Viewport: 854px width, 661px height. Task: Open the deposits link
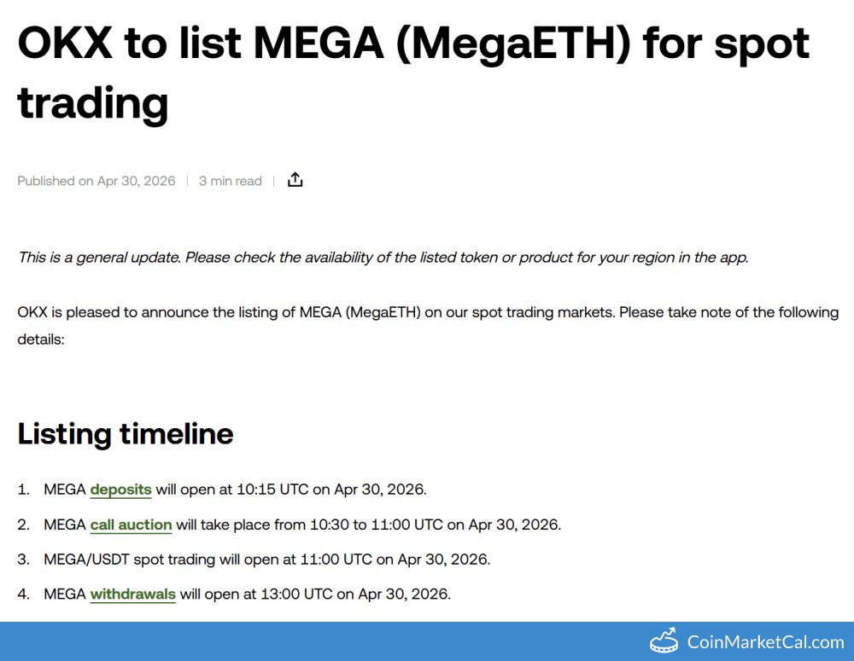click(121, 489)
